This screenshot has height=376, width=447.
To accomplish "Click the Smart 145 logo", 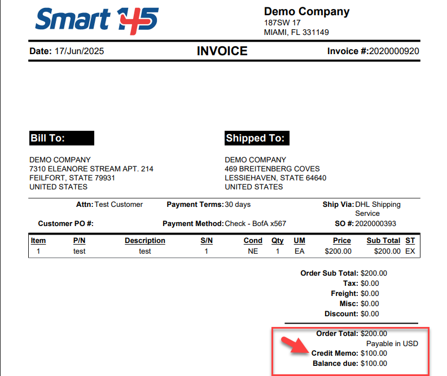I will click(97, 20).
